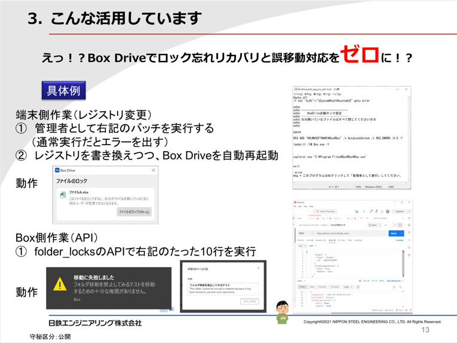Click the Runner item in Postman status bar
Viewport: 457px width, 343px height.
389,310
